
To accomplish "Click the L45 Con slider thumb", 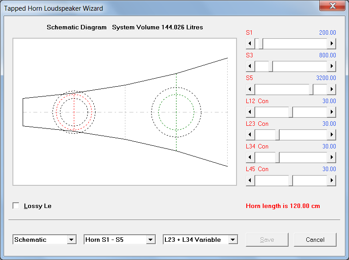I will pyautogui.click(x=291, y=180).
